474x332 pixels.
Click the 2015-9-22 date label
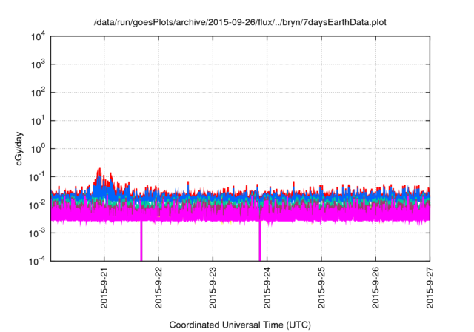coord(158,288)
